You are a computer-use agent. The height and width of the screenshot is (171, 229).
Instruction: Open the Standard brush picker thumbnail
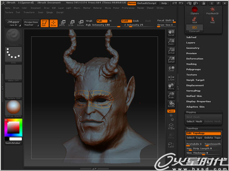13,37
